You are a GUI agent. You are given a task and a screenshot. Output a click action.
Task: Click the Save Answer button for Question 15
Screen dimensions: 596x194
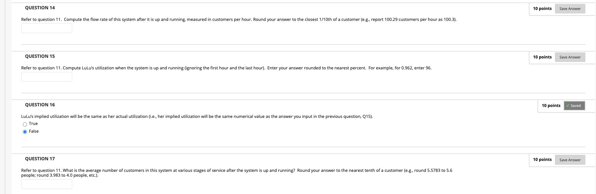[570, 57]
